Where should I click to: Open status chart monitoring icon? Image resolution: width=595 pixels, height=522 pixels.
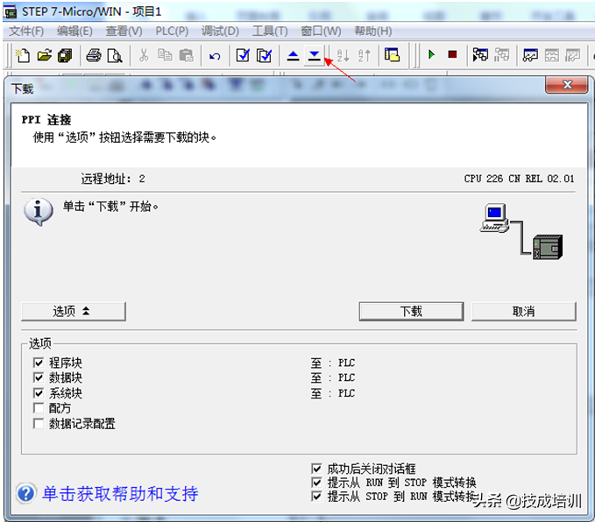point(530,55)
